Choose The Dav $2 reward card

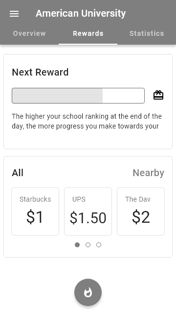141,211
